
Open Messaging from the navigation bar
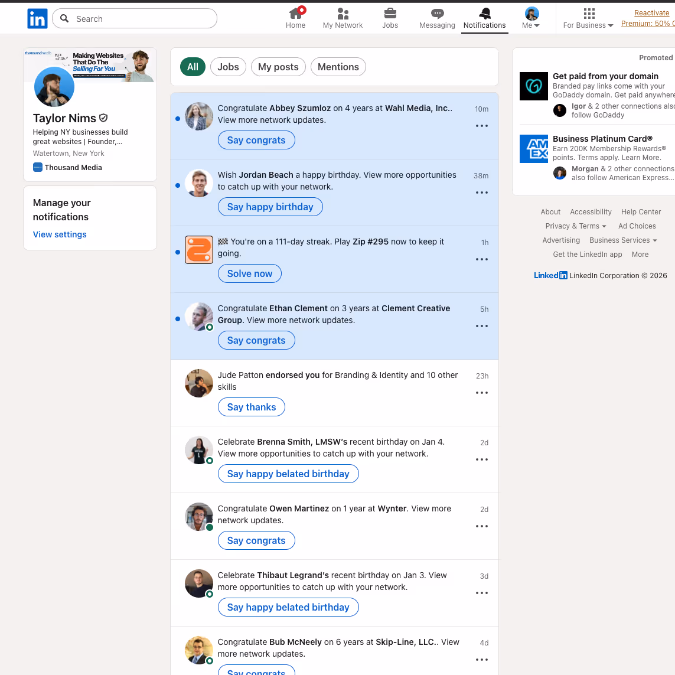pos(437,18)
